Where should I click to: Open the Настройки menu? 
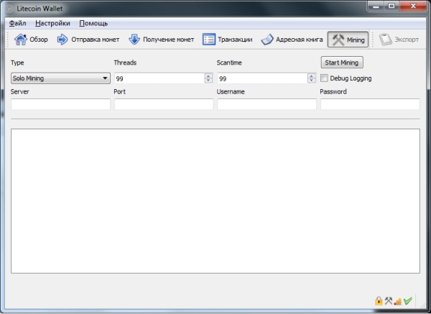[x=52, y=24]
